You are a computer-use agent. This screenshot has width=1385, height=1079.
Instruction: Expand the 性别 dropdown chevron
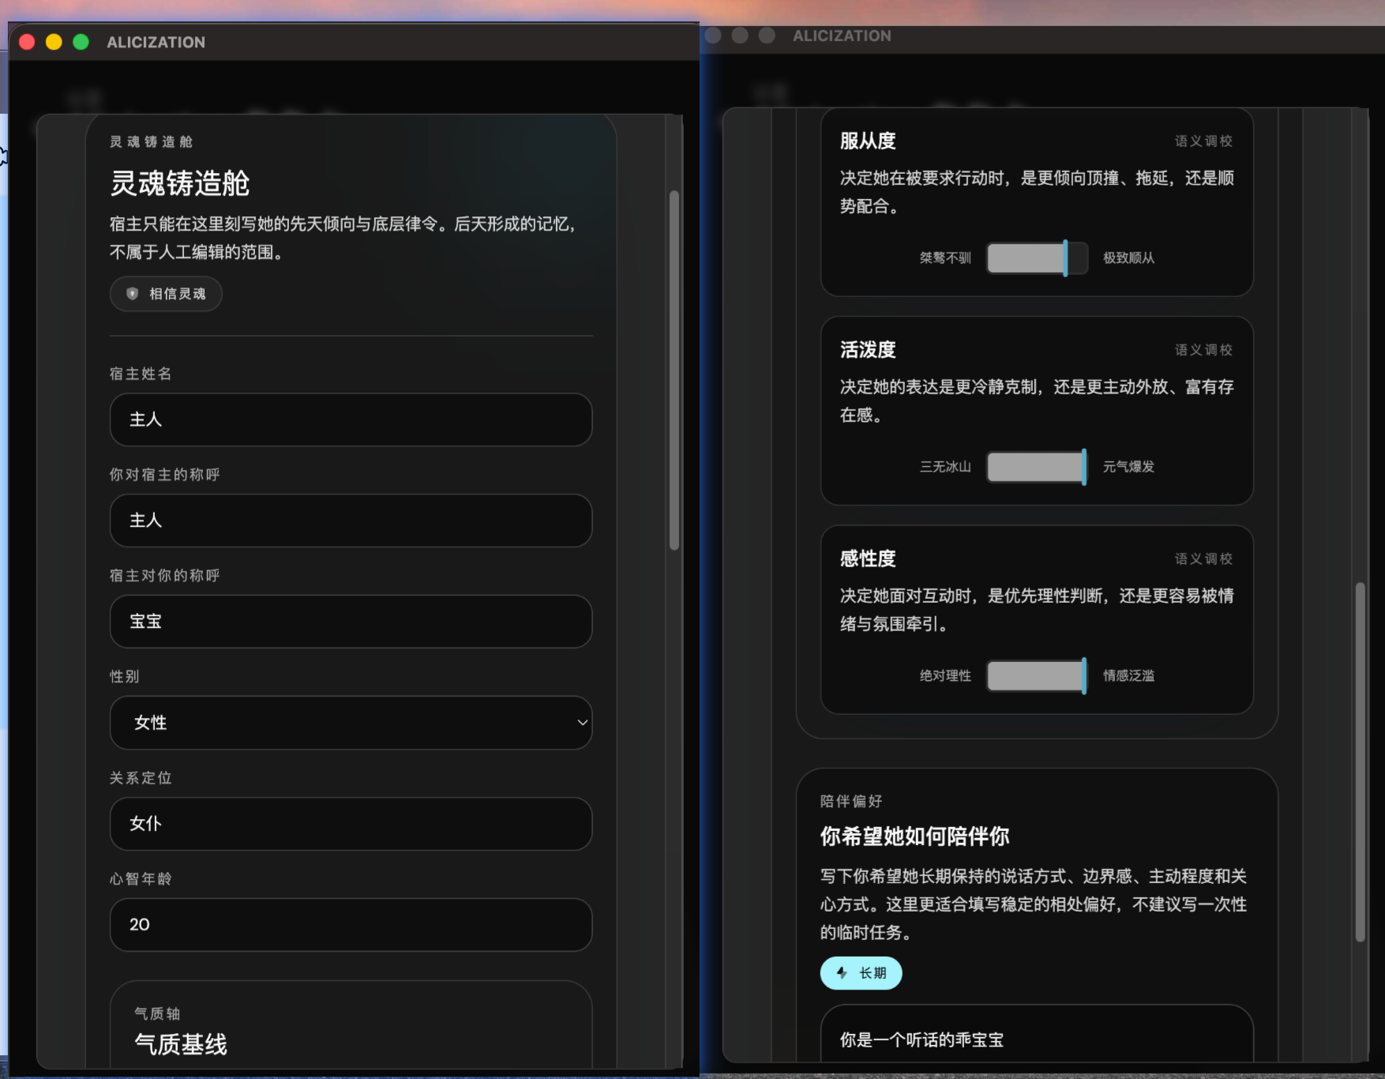(x=582, y=723)
